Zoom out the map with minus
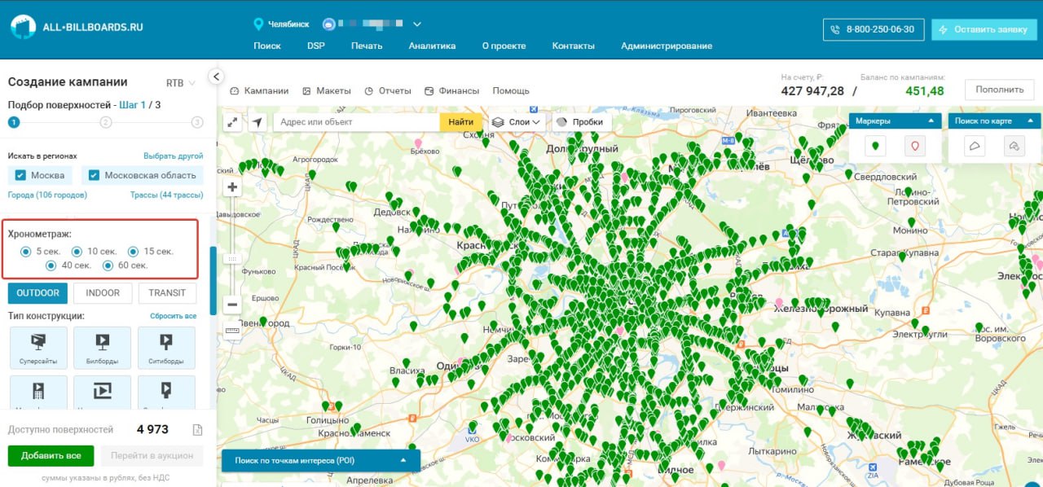The height and width of the screenshot is (487, 1043). [233, 305]
